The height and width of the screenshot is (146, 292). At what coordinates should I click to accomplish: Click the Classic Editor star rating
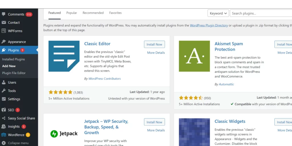pos(60,92)
